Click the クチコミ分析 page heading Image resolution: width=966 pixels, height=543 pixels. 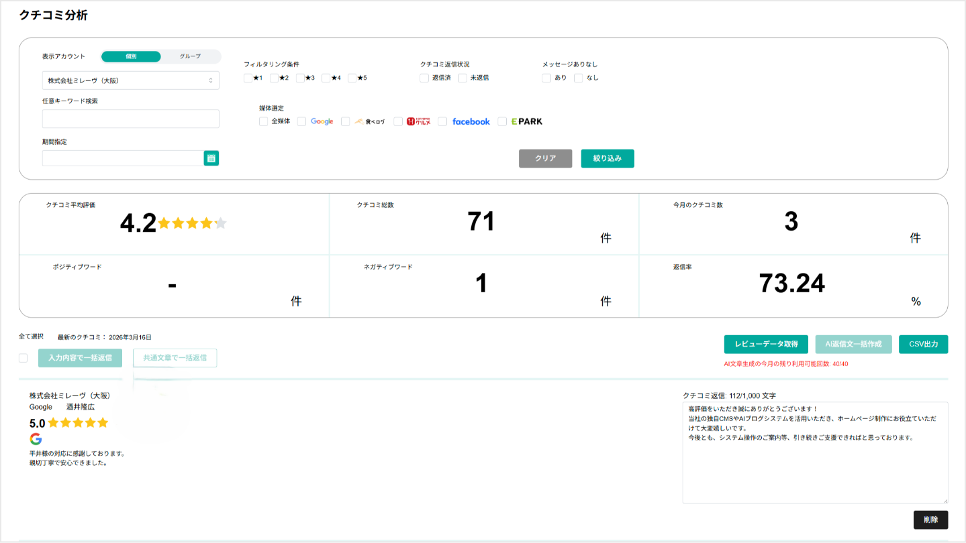[53, 15]
